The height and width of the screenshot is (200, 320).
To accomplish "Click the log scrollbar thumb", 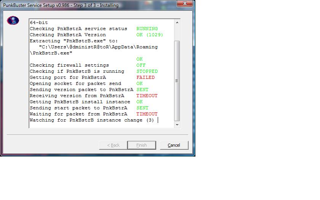I will pos(177,81).
